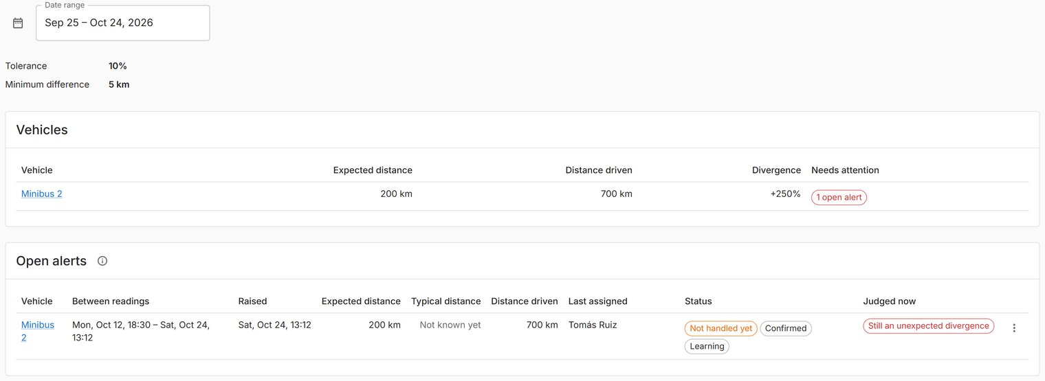Click the Minimum difference '5 km' value
The image size is (1045, 381).
click(x=119, y=84)
